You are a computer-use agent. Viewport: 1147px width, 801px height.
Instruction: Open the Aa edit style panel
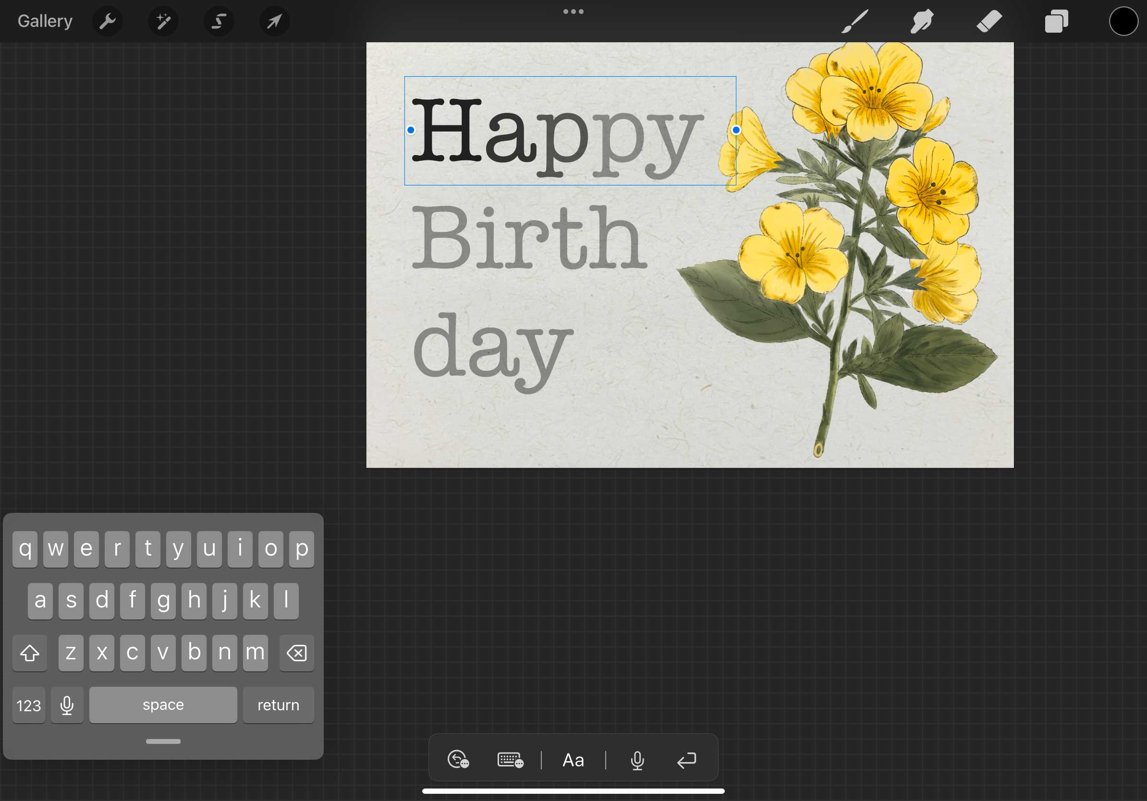(x=573, y=760)
